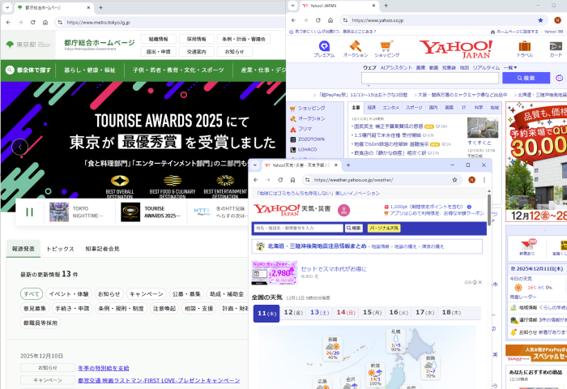Screen dimensions: 567x389
Task: Click the home button in weather window
Action: click(292, 180)
